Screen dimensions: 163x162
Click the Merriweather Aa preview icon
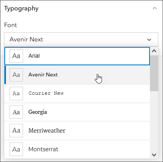pos(16,131)
